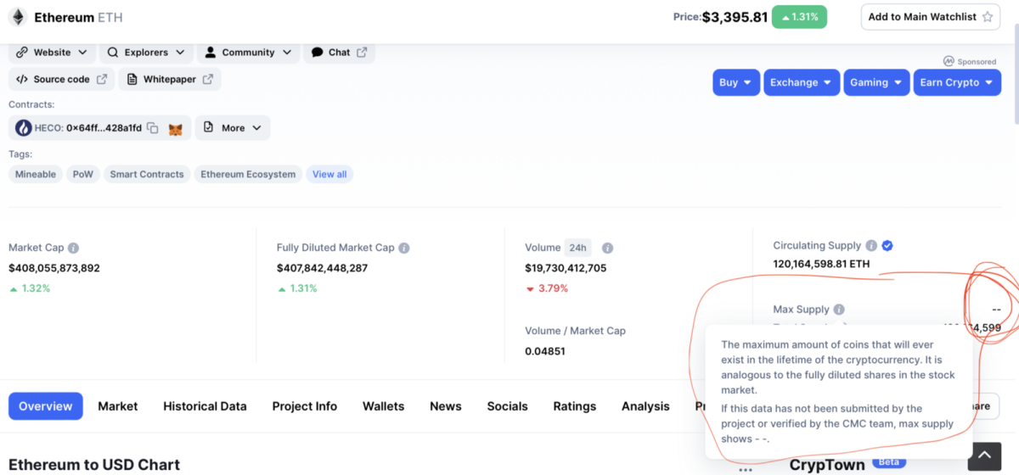Click the star on Add to Main Watchlist
This screenshot has height=475, width=1019.
point(988,17)
